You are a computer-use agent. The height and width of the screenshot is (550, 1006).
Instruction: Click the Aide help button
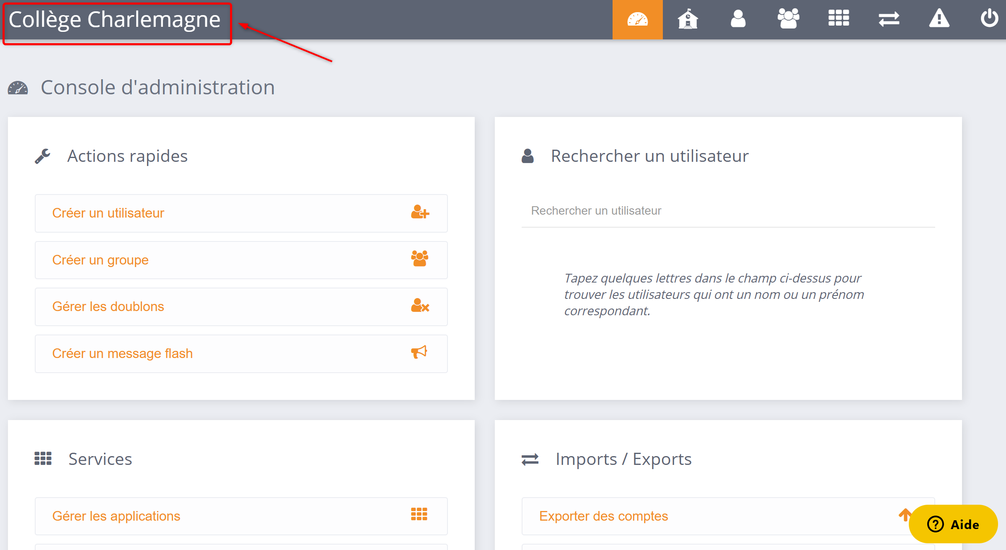pos(953,524)
